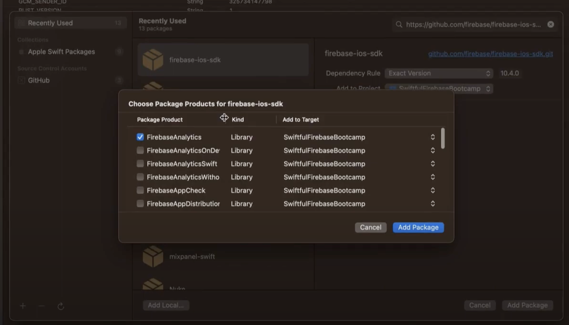Sort by Add to Target column header

pos(301,119)
